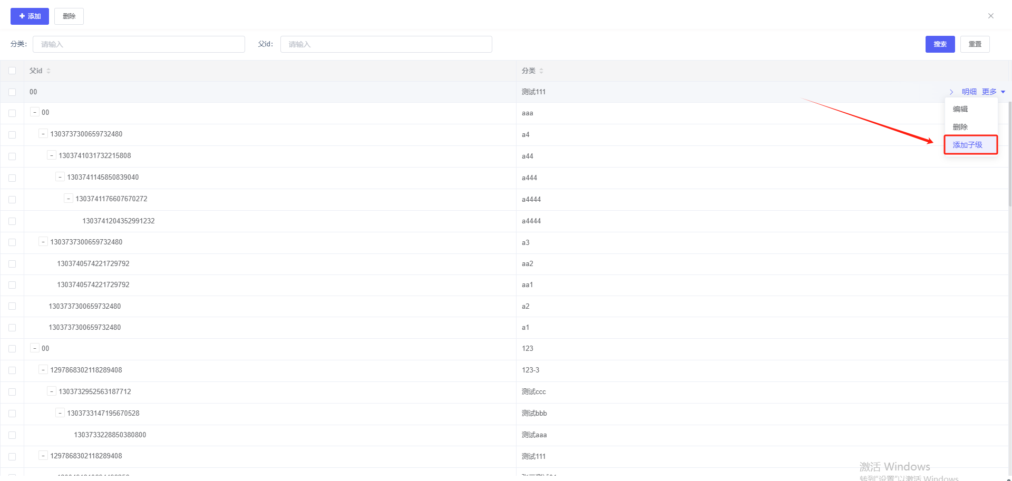The height and width of the screenshot is (481, 1012).
Task: Click the chevron arrow left of 明细
Action: tap(951, 92)
